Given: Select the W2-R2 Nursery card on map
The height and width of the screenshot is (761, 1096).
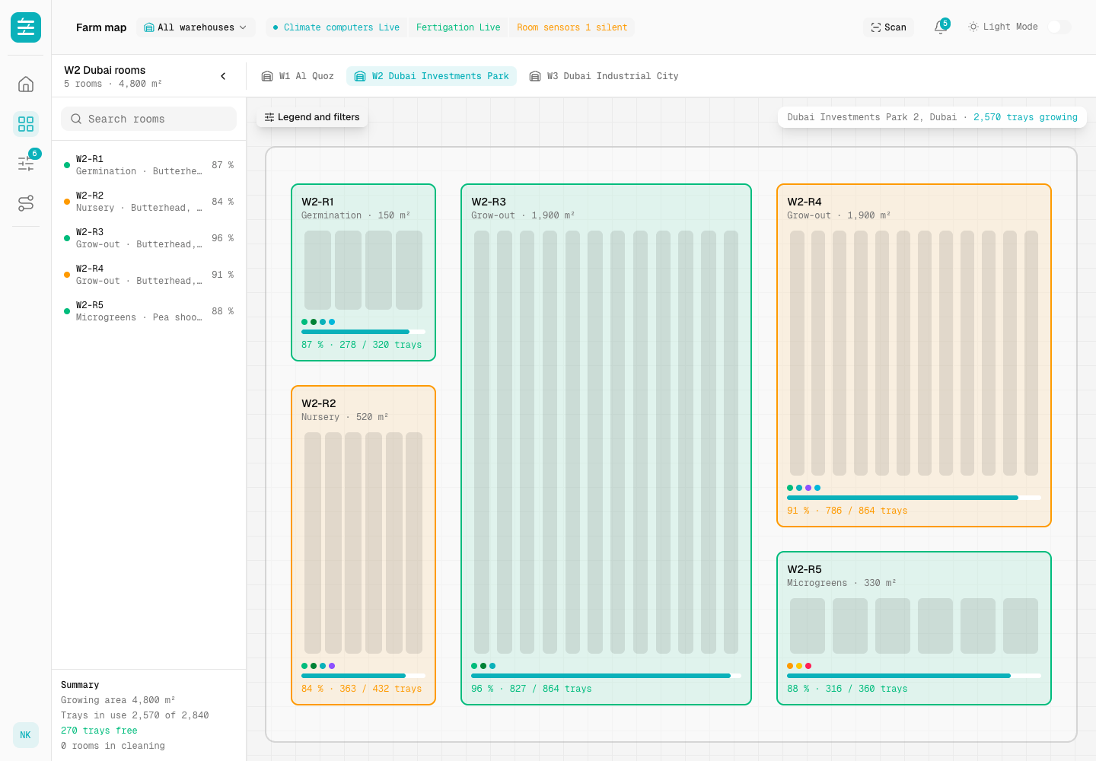Looking at the screenshot, I should (363, 545).
